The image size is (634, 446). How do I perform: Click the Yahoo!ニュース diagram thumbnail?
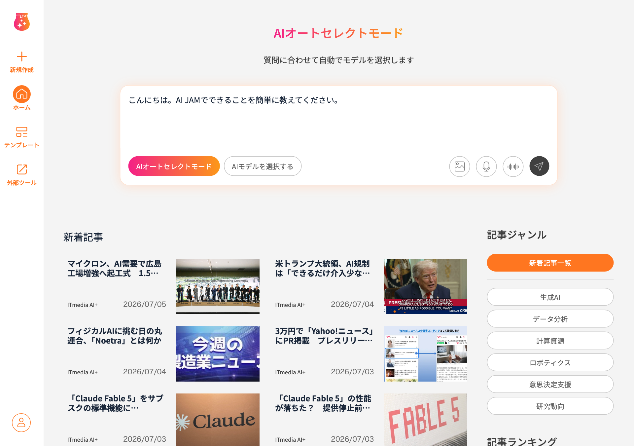(x=425, y=354)
